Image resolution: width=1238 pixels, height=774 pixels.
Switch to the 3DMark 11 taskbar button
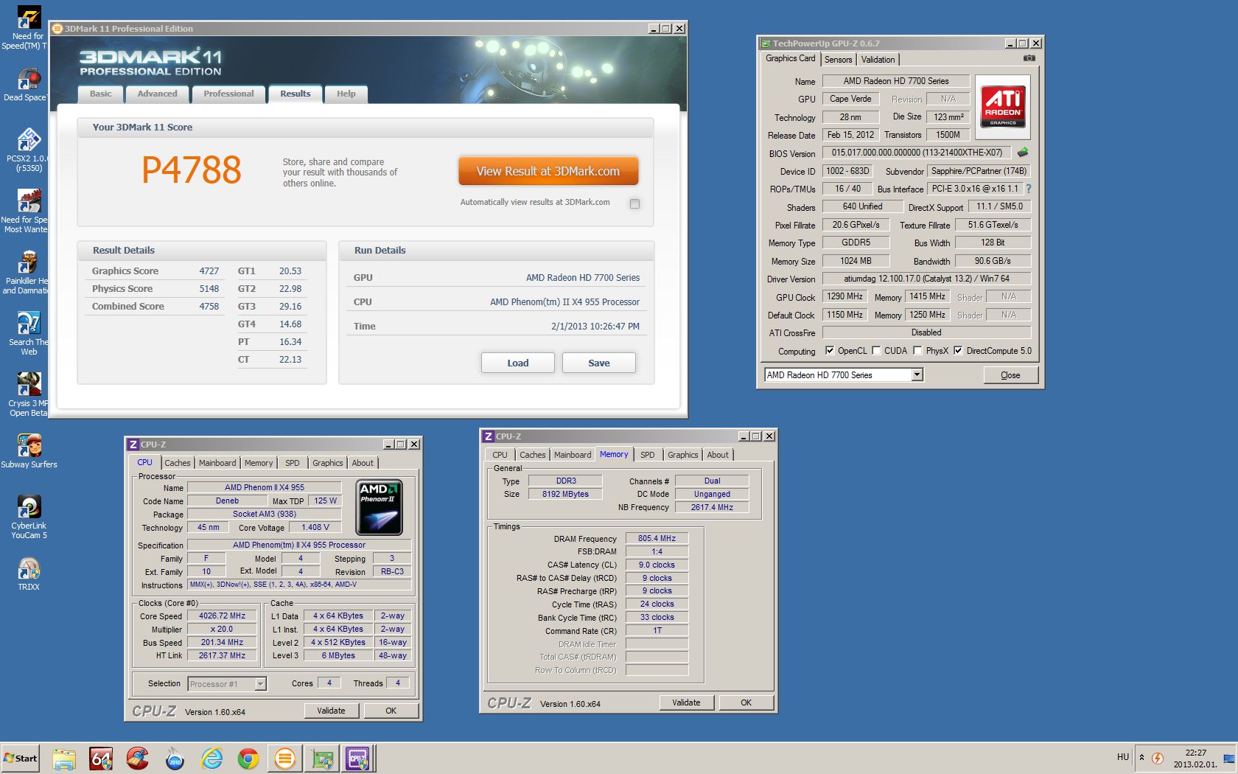285,759
